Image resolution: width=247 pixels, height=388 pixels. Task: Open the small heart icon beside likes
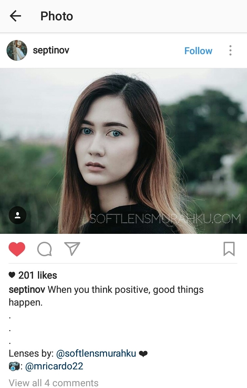pos(12,275)
